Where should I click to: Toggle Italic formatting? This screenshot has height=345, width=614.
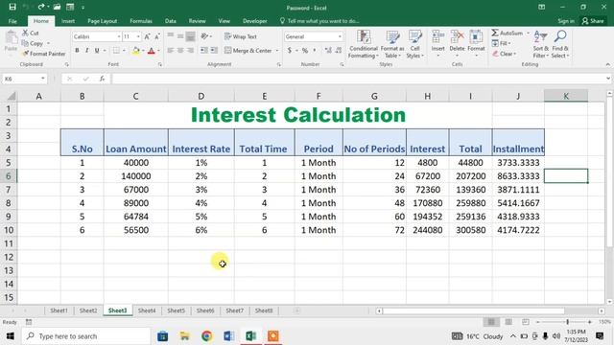click(87, 51)
